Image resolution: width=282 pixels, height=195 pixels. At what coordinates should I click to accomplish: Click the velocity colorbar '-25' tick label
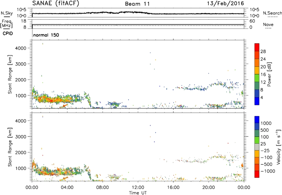265,150
